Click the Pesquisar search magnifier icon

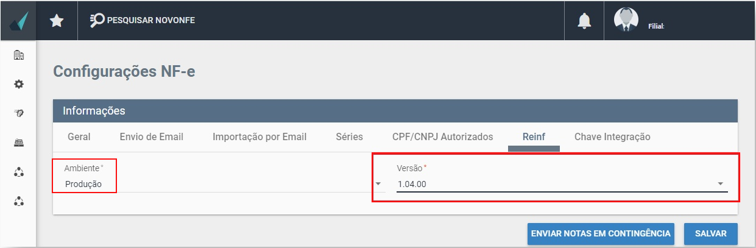coord(97,20)
